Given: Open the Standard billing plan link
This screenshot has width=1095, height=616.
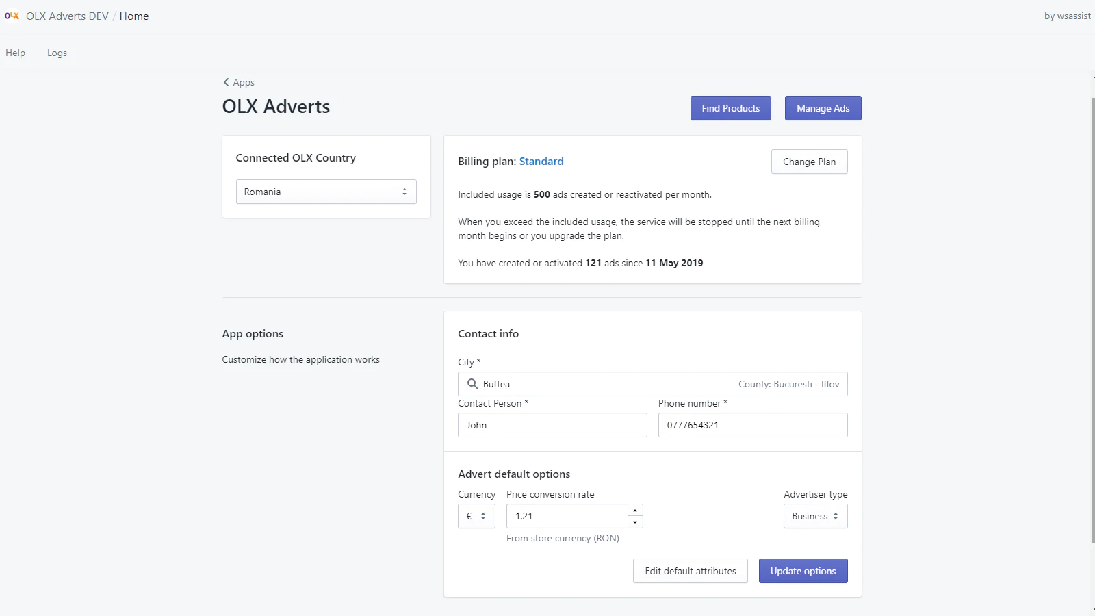Looking at the screenshot, I should click(541, 162).
